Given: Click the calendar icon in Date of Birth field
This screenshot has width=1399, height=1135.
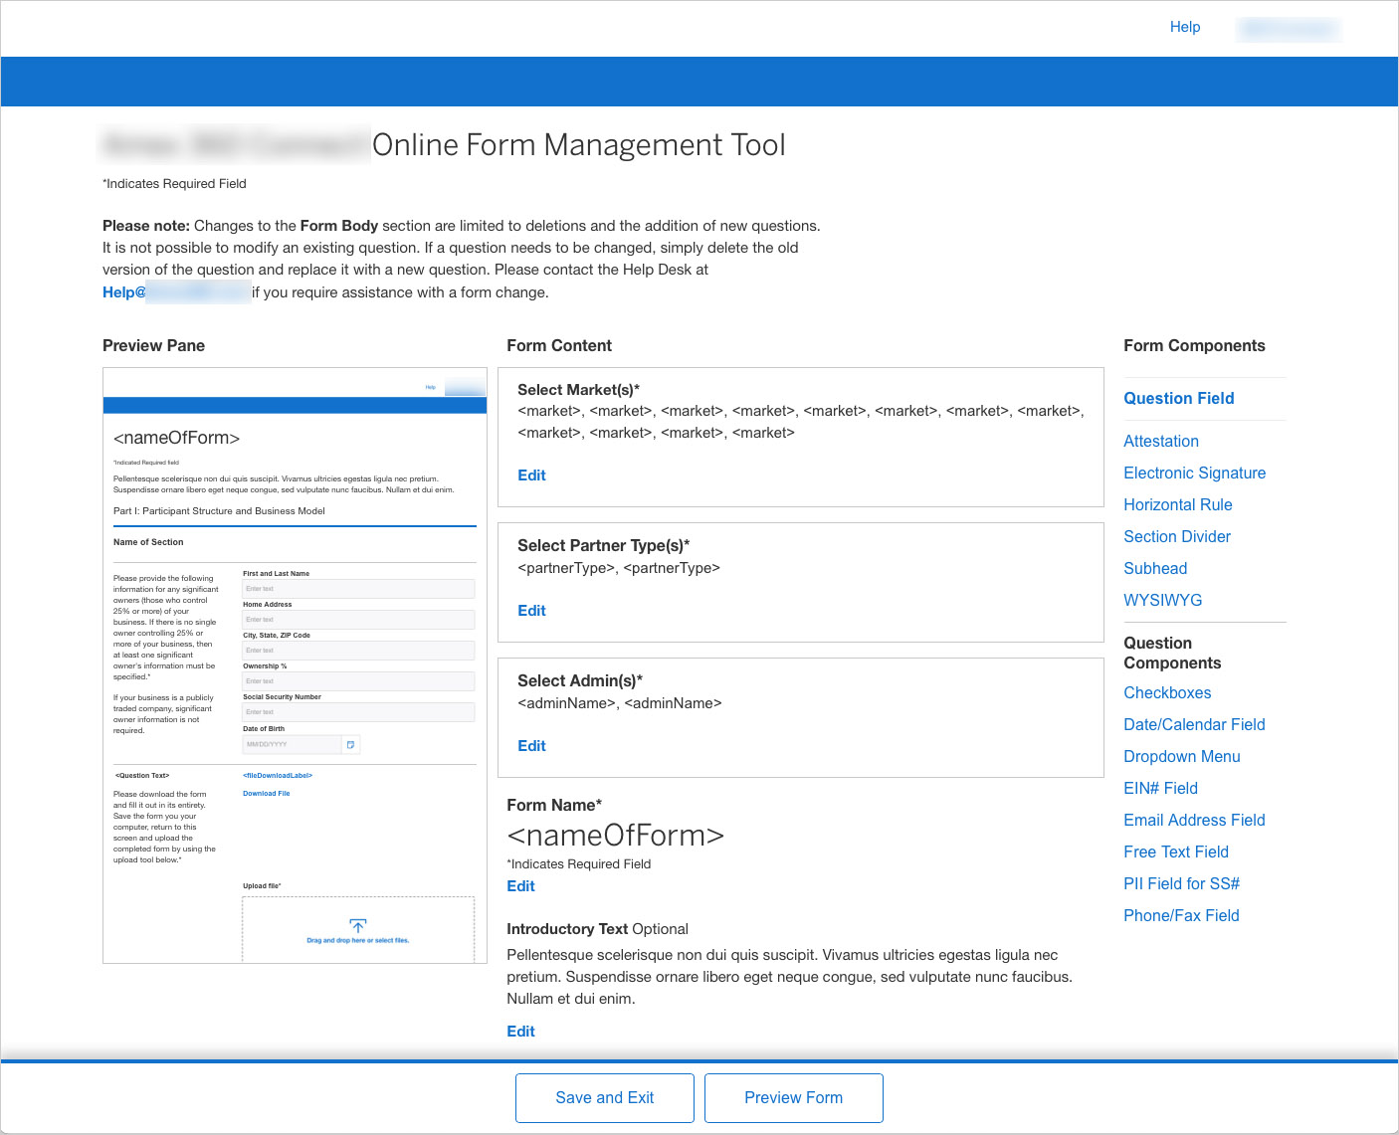Looking at the screenshot, I should click(x=350, y=744).
